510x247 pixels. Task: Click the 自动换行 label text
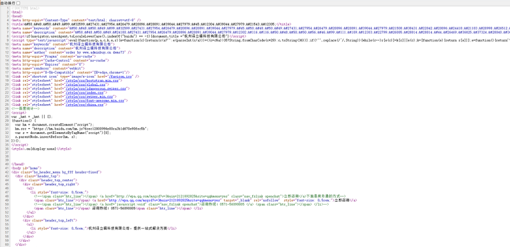8,3
